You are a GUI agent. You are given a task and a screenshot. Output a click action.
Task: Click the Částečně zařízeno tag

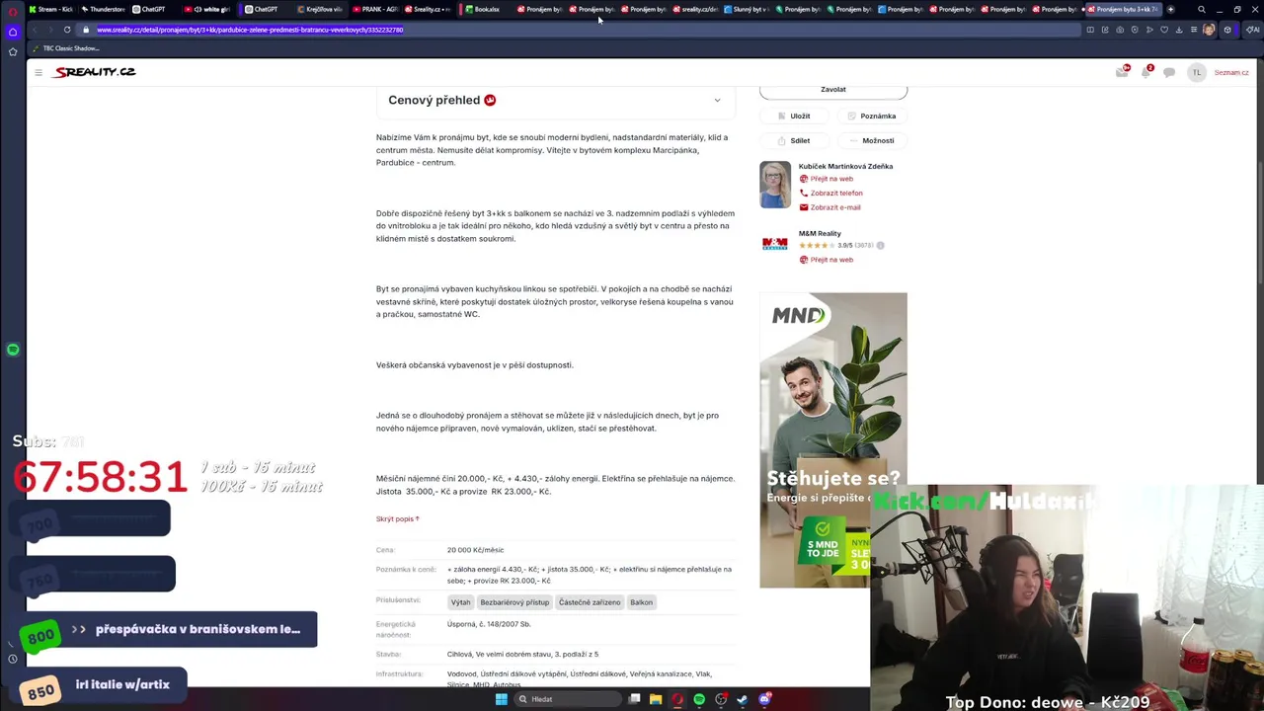(590, 602)
